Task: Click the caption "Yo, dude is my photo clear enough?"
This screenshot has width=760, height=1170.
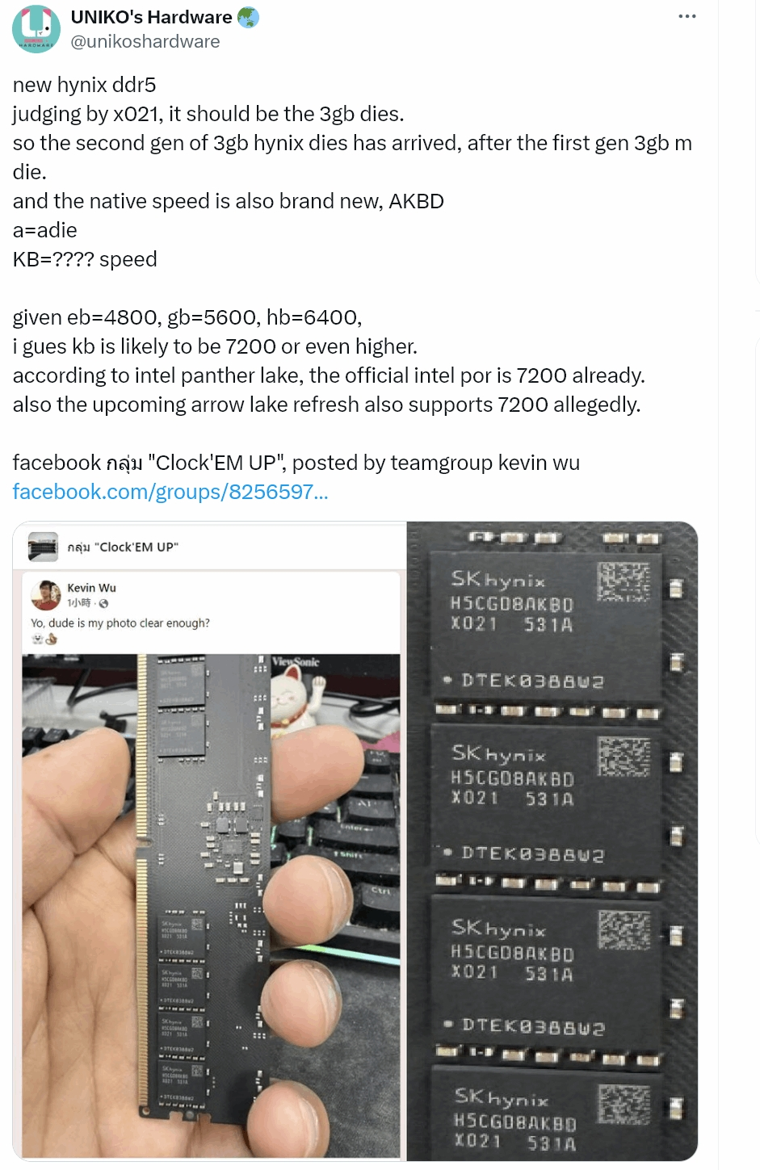Action: (120, 623)
